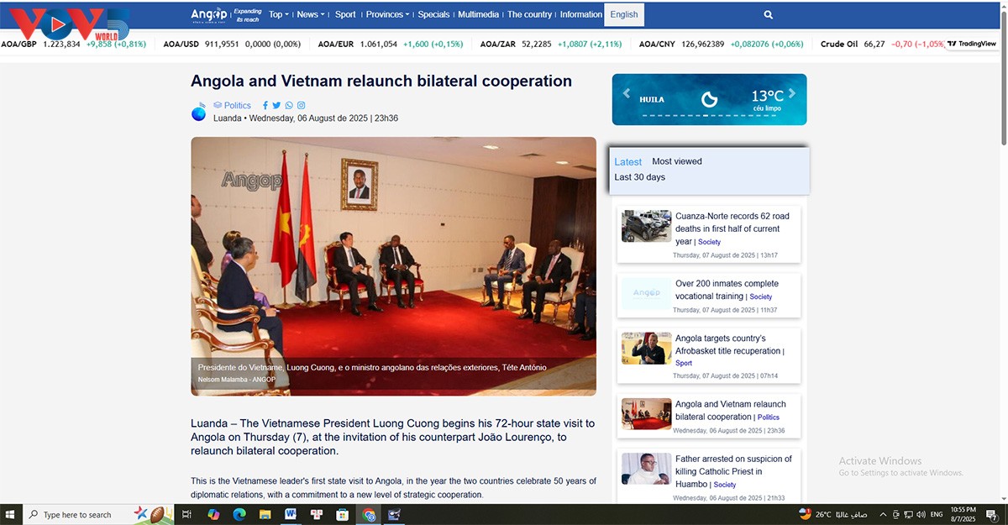The height and width of the screenshot is (525, 1008).
Task: Show previous city in weather widget
Action: coord(626,94)
